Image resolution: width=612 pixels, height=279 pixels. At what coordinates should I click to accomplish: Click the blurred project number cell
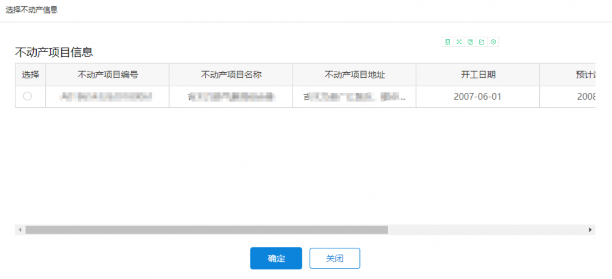(108, 97)
